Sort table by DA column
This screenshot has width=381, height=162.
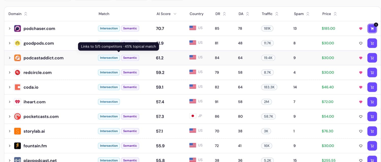pyautogui.click(x=244, y=14)
